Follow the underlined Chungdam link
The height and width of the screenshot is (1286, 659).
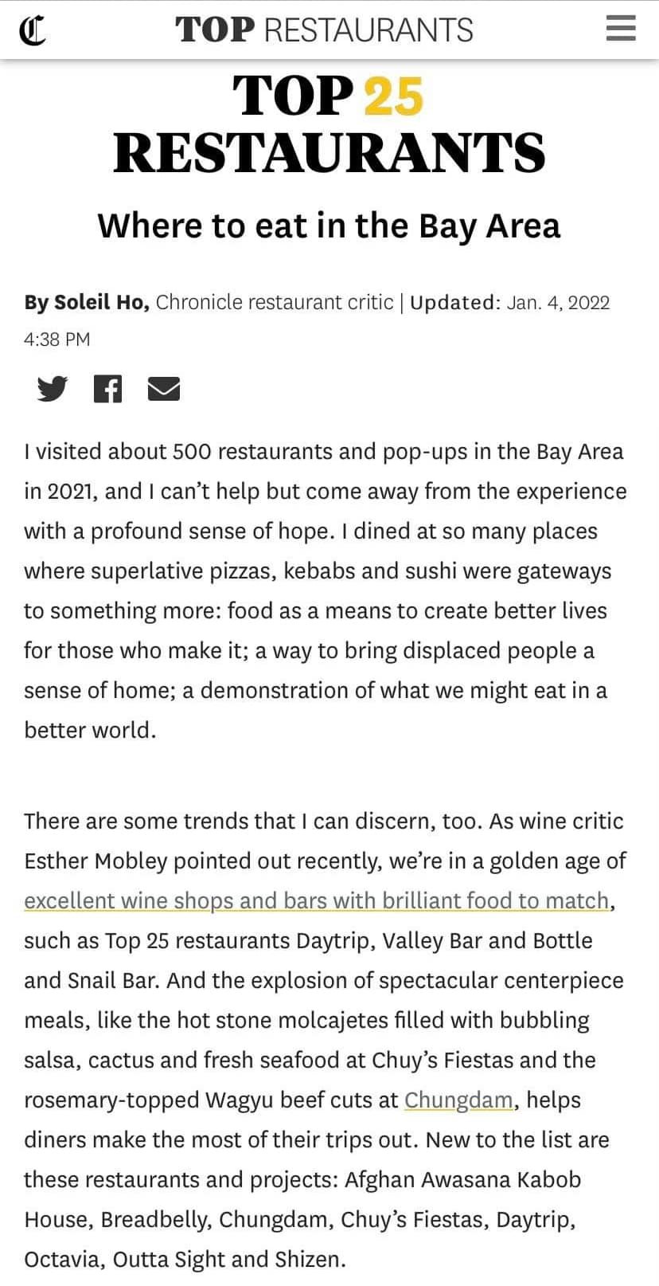point(458,1100)
